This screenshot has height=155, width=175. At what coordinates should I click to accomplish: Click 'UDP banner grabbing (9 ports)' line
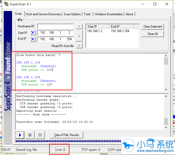click(x=46, y=107)
